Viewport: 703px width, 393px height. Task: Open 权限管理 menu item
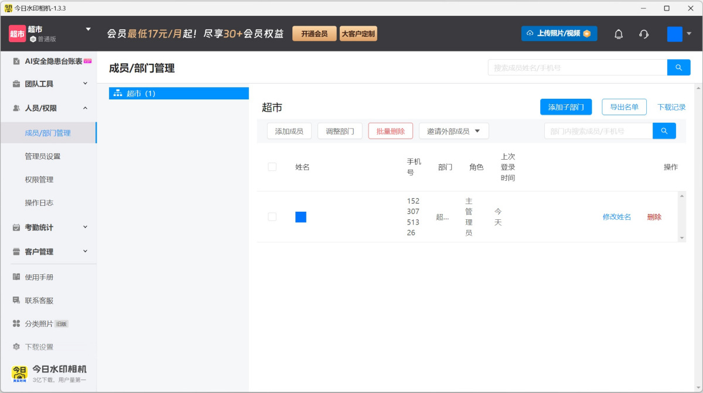pos(39,180)
